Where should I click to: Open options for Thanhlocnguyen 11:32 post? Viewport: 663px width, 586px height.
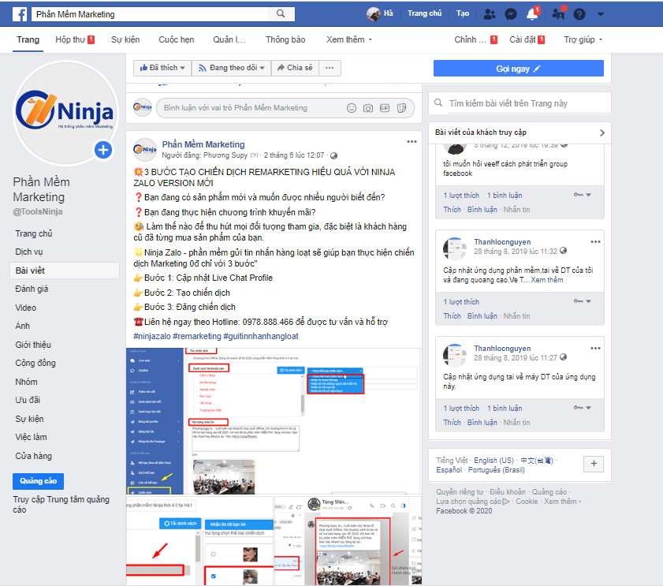point(595,241)
